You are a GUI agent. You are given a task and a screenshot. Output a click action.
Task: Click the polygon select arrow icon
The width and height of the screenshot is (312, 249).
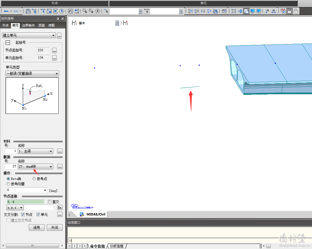point(56,11)
